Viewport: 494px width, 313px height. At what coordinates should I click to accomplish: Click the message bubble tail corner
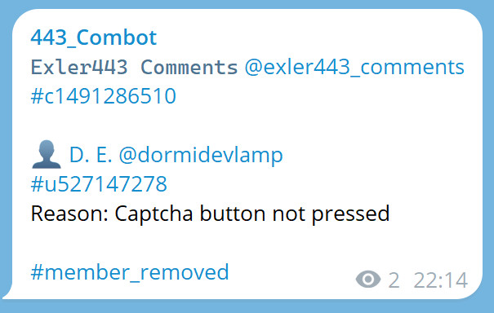coord(7,293)
